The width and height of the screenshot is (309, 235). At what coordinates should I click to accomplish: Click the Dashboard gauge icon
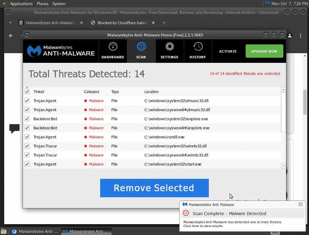113,47
